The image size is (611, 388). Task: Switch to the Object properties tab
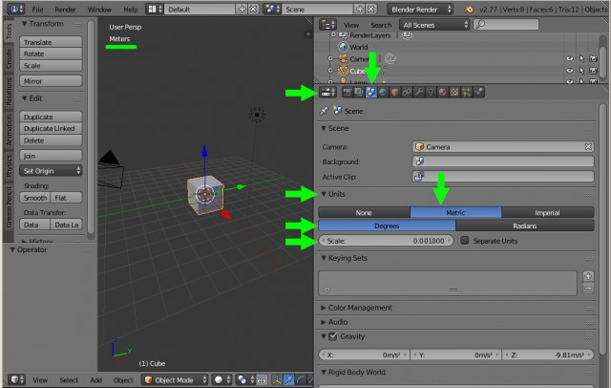[x=394, y=92]
